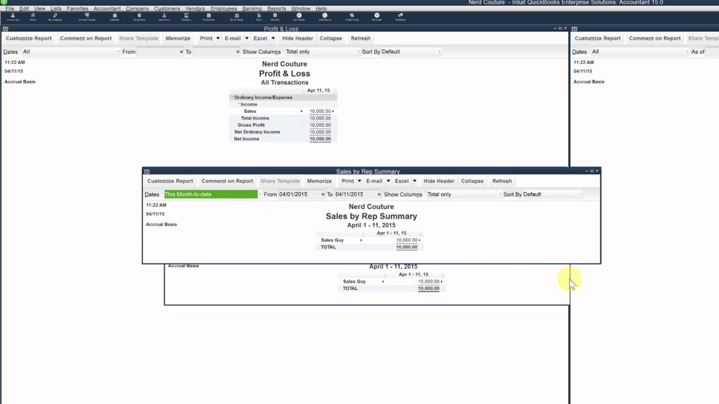The image size is (719, 404).
Task: Open Sort By Default dropdown in Profit & Loss
Action: pos(439,52)
